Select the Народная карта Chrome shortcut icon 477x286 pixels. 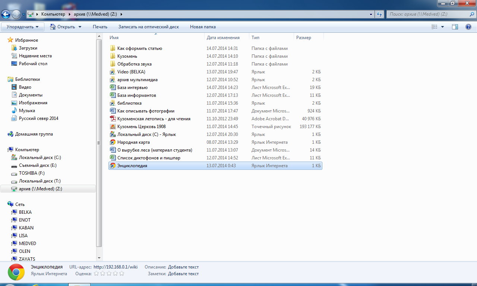point(113,142)
